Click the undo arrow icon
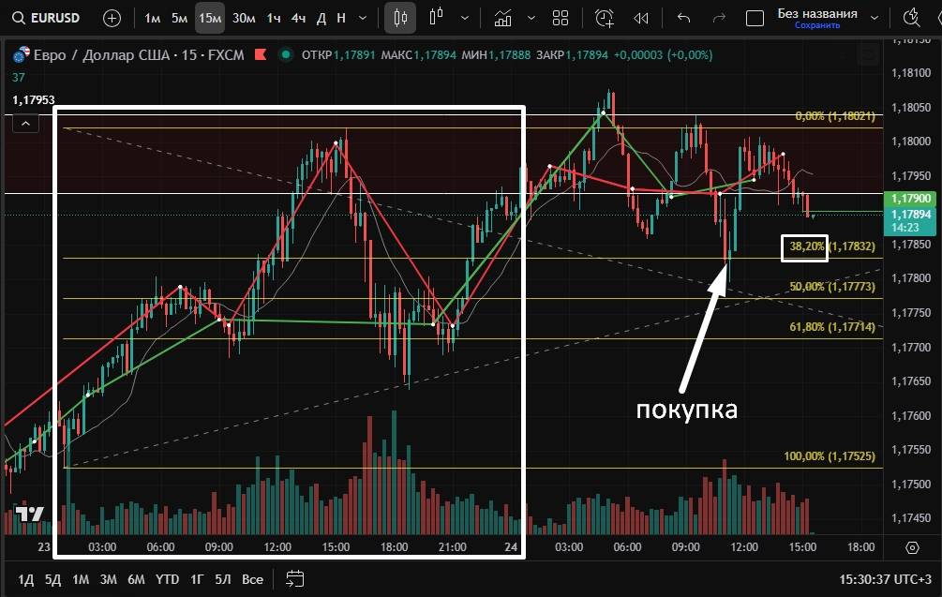This screenshot has height=597, width=942. tap(683, 18)
